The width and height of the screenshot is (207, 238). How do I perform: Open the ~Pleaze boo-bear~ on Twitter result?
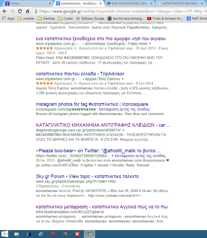pos(98,151)
